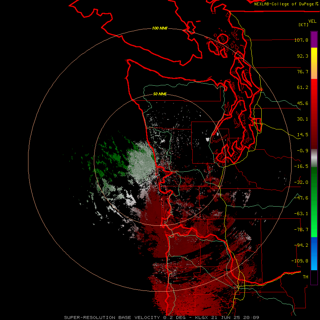
Task: Click the VEL legend title
Action: [312, 21]
